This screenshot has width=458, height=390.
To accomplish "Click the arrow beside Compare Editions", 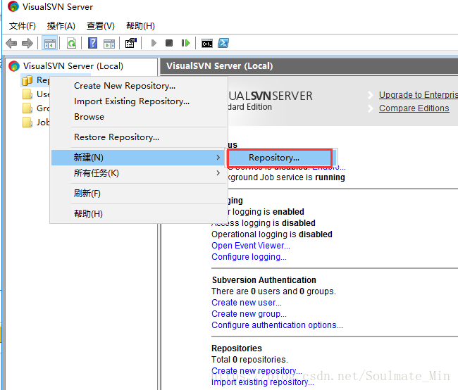I will coord(371,108).
